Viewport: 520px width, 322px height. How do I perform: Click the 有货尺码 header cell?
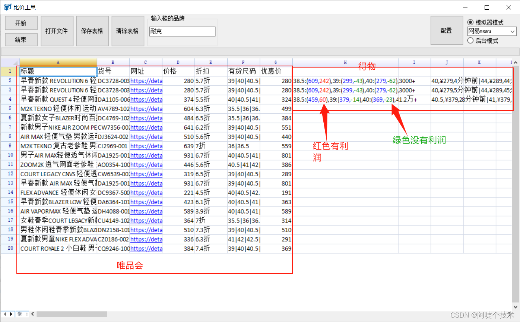click(x=244, y=72)
